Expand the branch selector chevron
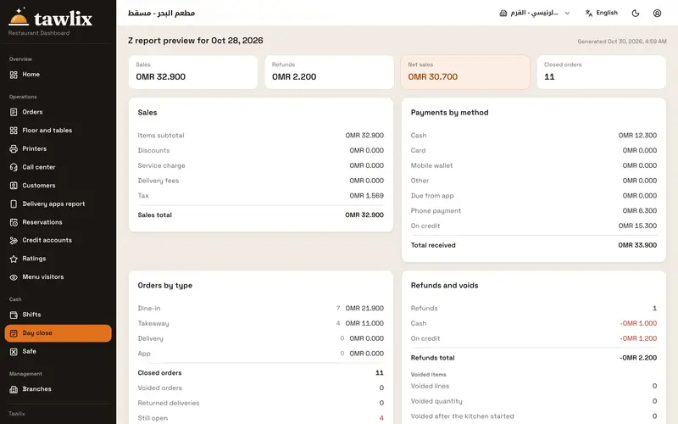This screenshot has width=678, height=424. click(567, 13)
